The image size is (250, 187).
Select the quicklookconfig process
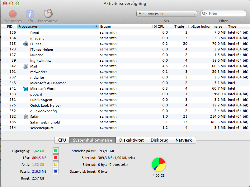pyautogui.click(x=125, y=111)
